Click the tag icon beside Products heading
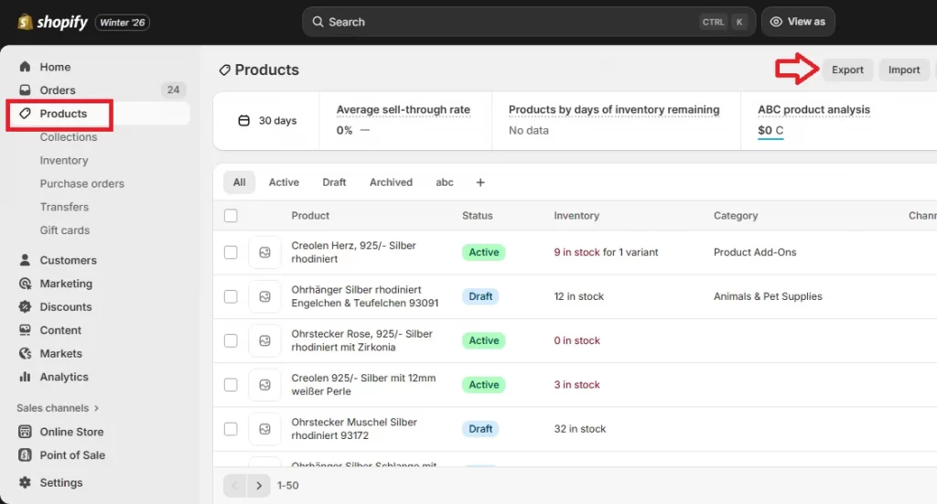The height and width of the screenshot is (504, 937). click(225, 70)
